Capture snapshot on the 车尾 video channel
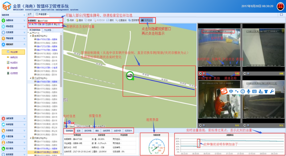 204,73
